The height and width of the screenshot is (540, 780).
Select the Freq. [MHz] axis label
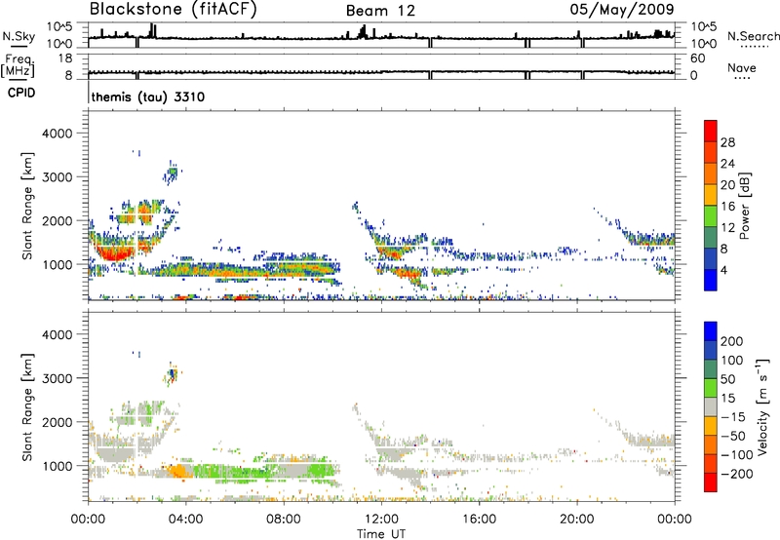coord(18,65)
